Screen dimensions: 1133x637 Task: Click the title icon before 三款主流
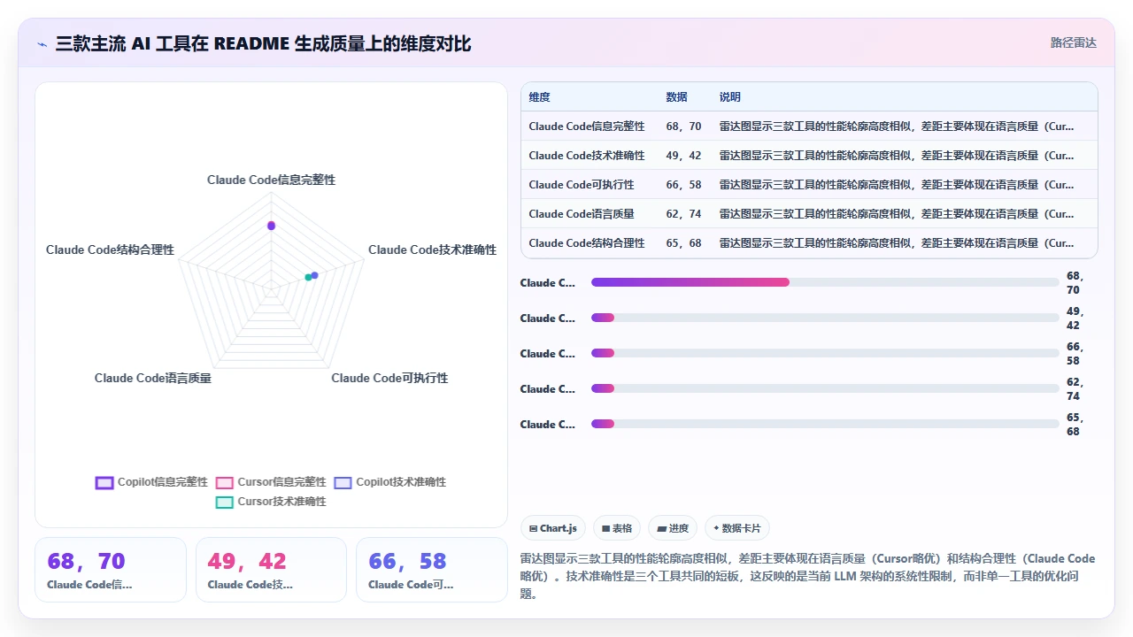pyautogui.click(x=42, y=43)
